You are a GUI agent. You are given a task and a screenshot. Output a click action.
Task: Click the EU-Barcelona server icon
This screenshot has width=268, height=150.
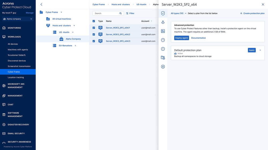click(54, 45)
